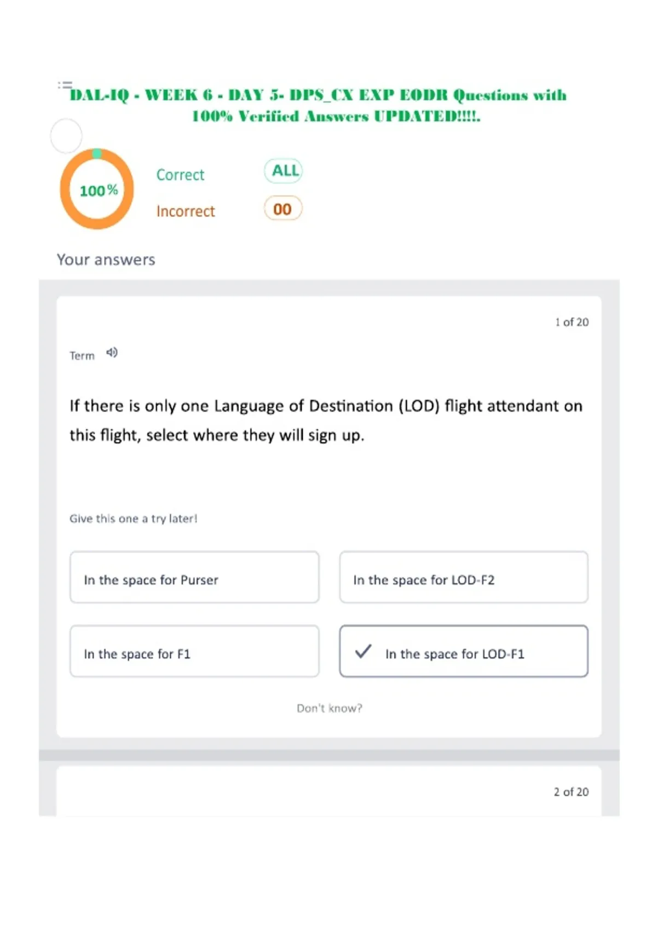Click the "Give this one a try later!" text
The image size is (657, 931).
click(133, 519)
